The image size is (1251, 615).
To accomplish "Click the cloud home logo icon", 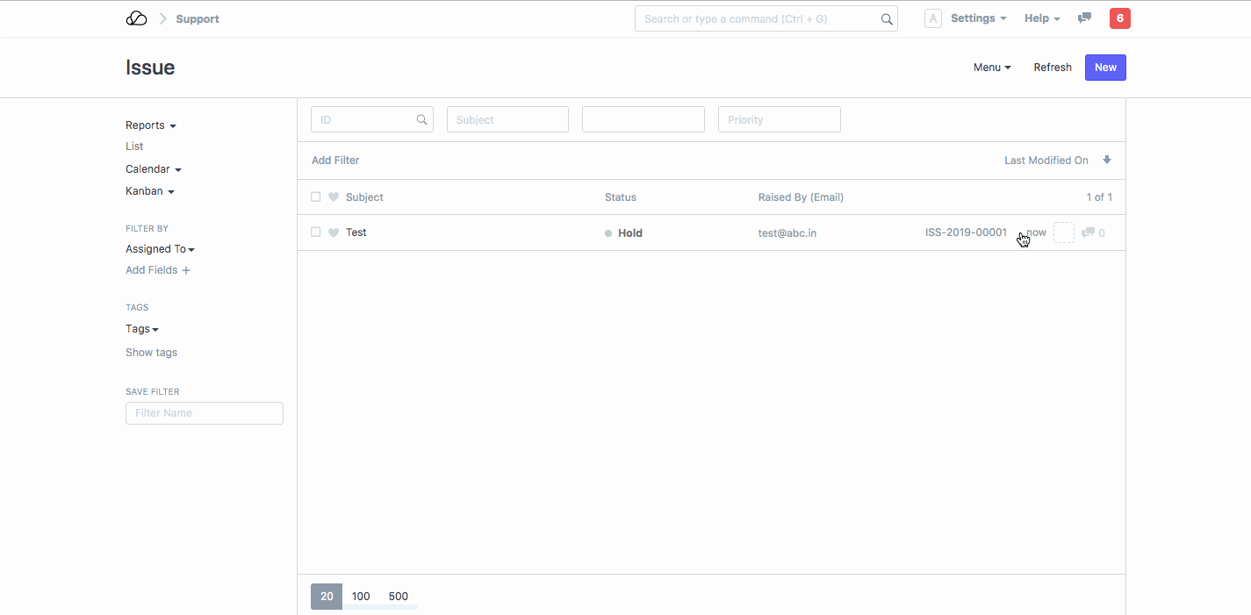I will tap(136, 18).
